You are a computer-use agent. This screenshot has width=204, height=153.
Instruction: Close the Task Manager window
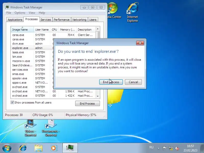[101, 7]
